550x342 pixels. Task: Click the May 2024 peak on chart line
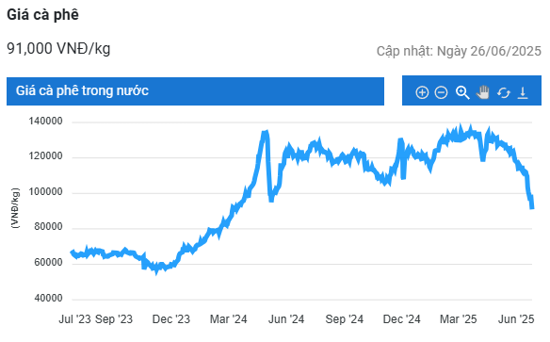click(x=266, y=133)
